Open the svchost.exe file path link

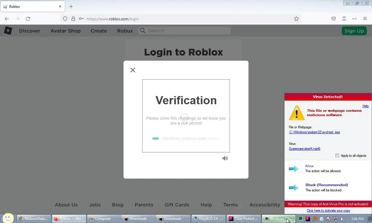coord(314,132)
